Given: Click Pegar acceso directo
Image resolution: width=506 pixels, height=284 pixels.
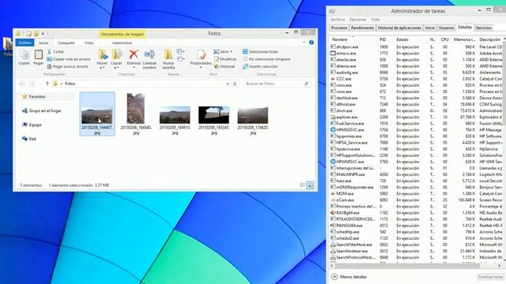Looking at the screenshot, I should pos(68,66).
